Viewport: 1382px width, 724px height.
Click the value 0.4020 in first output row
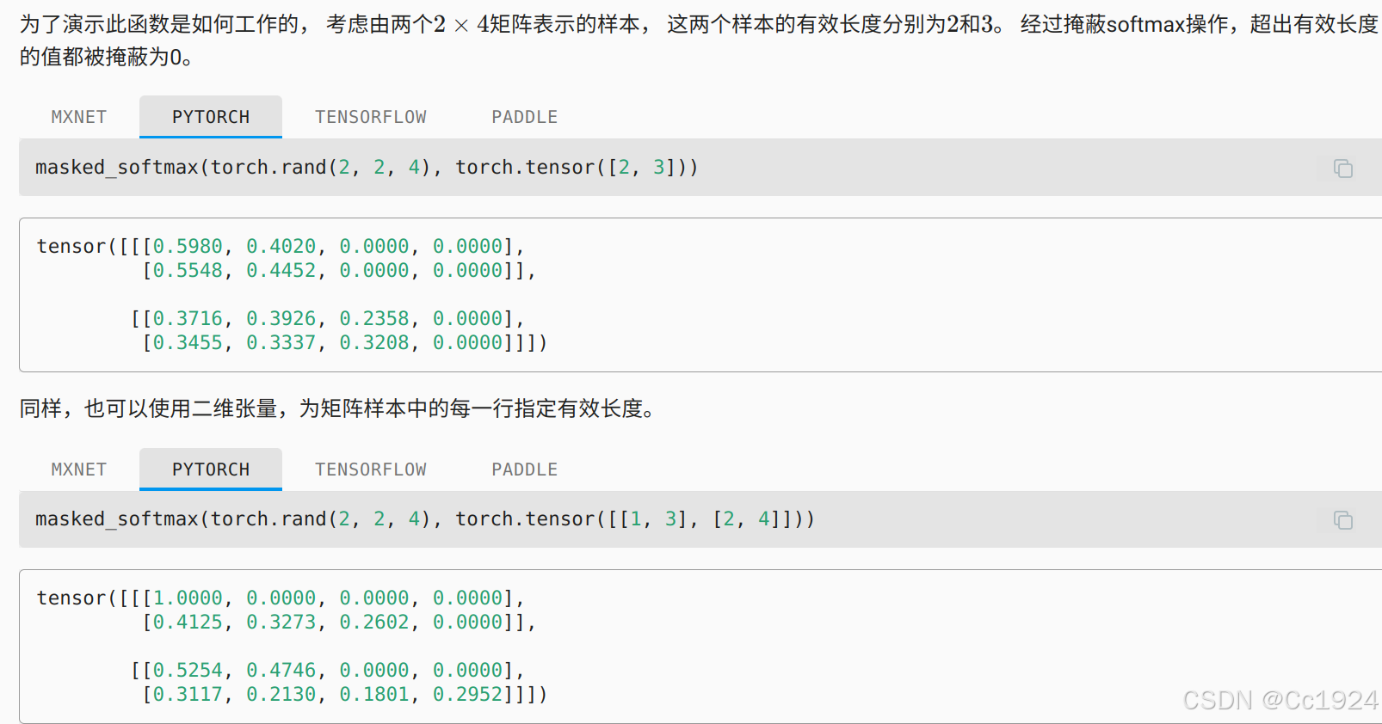pyautogui.click(x=281, y=247)
